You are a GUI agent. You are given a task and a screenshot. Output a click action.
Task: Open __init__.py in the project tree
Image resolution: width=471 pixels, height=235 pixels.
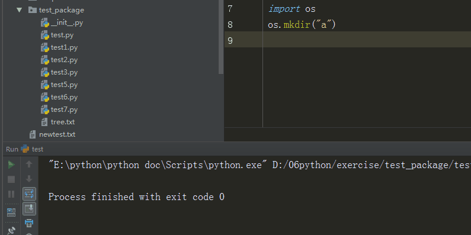click(x=62, y=22)
